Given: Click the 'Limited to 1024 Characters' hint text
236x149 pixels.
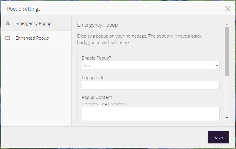Looking at the screenshot, I should click(104, 104).
